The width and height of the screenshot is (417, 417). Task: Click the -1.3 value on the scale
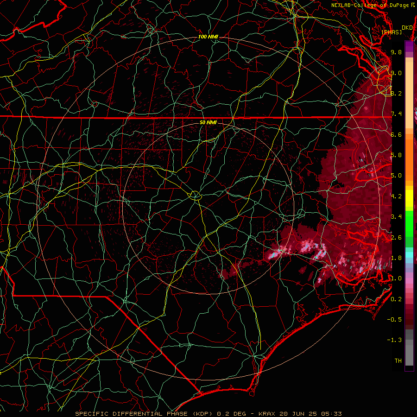(394, 341)
